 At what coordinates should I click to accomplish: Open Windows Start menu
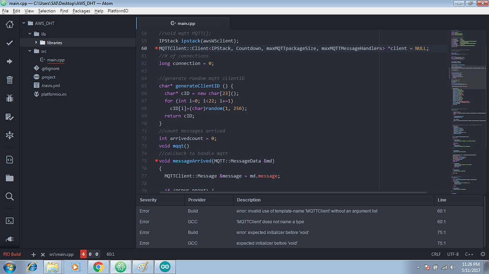click(10, 267)
